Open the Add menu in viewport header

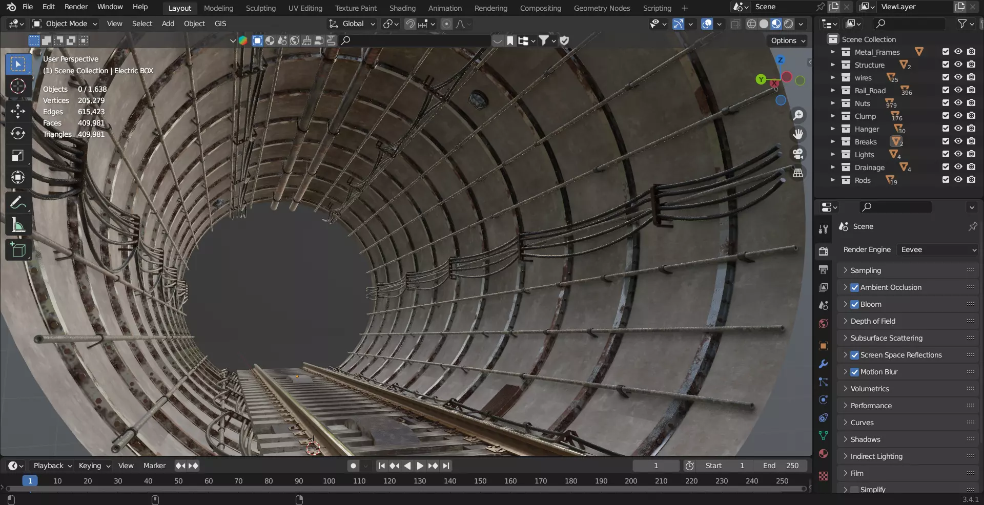tap(168, 24)
